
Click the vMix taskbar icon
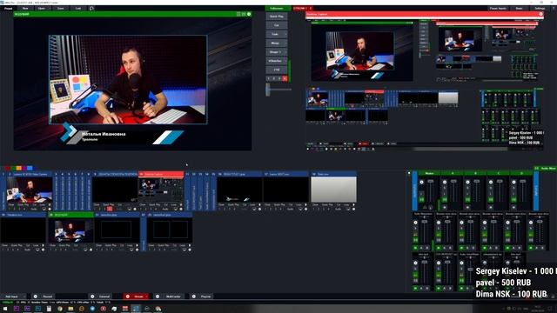tap(136, 309)
